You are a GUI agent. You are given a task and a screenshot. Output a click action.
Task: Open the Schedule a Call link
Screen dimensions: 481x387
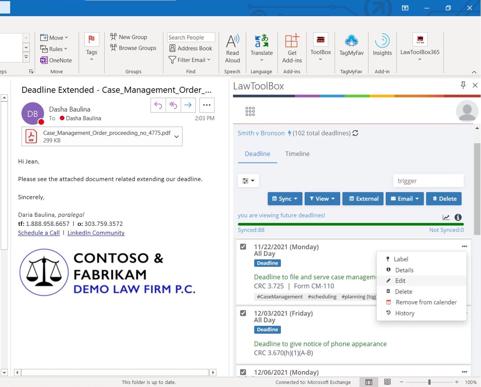click(x=39, y=233)
